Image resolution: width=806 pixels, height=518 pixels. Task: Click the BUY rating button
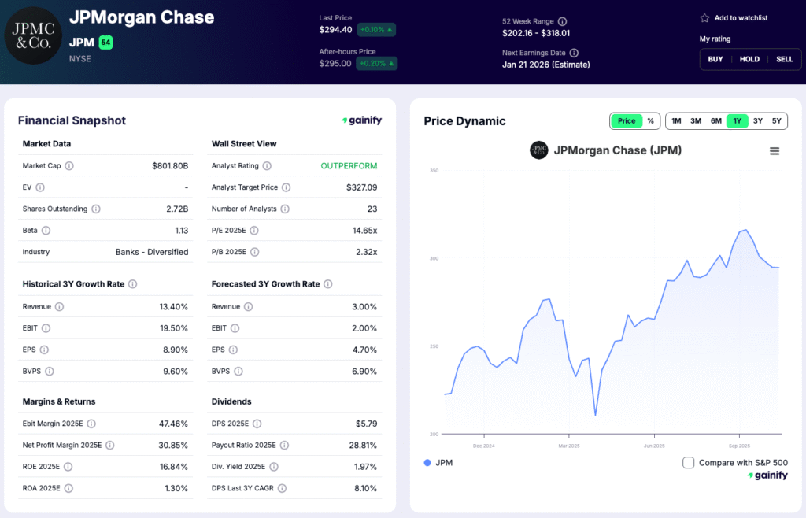point(715,59)
